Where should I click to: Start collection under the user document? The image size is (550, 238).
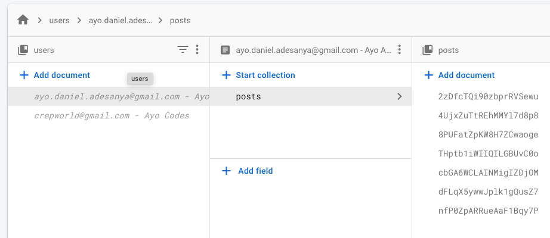pos(258,75)
